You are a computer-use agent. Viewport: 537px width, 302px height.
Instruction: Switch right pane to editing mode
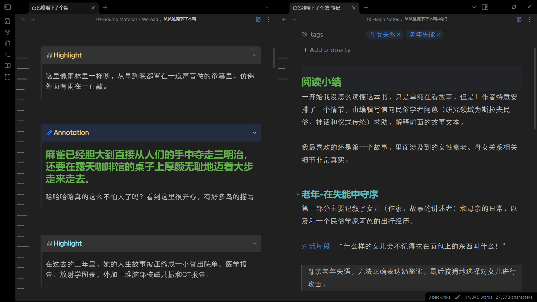[x=519, y=19]
